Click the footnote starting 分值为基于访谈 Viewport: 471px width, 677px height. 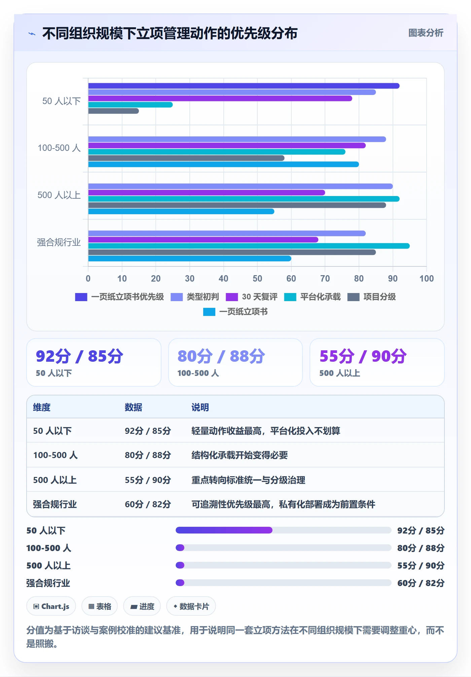tap(235, 637)
